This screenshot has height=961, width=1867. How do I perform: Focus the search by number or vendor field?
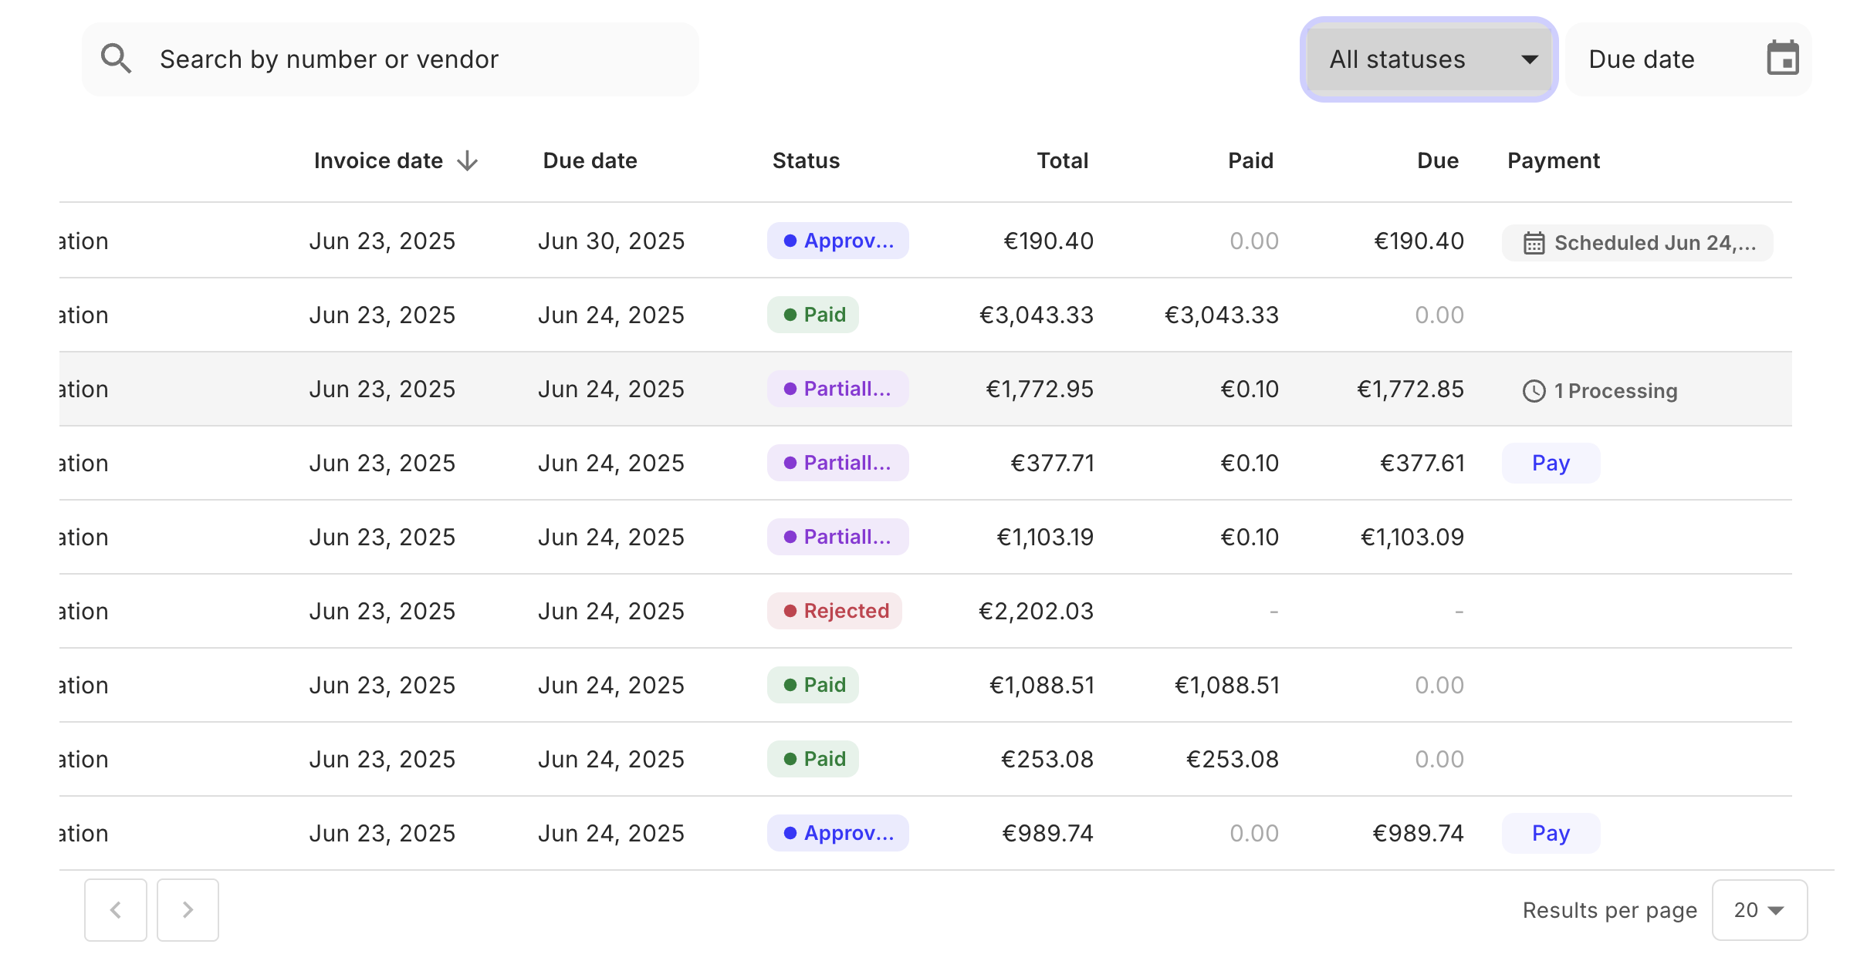(417, 59)
